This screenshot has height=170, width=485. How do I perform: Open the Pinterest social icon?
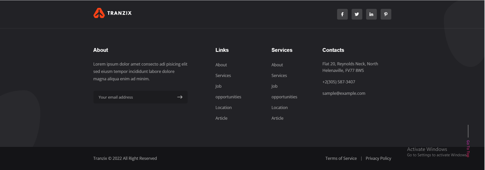tap(386, 14)
